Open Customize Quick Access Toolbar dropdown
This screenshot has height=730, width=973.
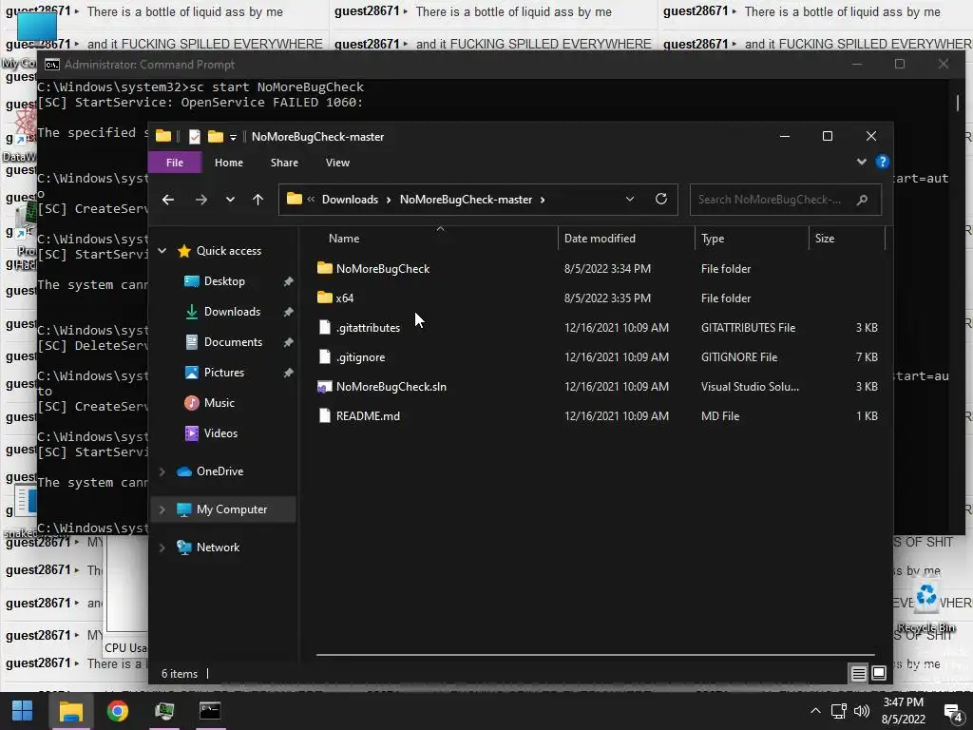click(234, 137)
